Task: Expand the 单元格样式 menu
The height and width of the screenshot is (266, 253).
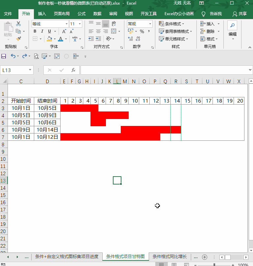Action: pos(173,39)
